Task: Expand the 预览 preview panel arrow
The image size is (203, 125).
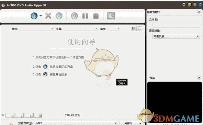Action: coord(199,78)
